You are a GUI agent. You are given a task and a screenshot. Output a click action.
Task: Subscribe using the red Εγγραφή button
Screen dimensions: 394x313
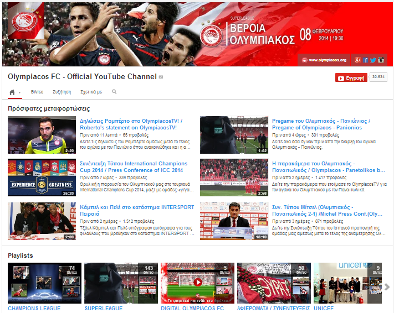pyautogui.click(x=351, y=78)
